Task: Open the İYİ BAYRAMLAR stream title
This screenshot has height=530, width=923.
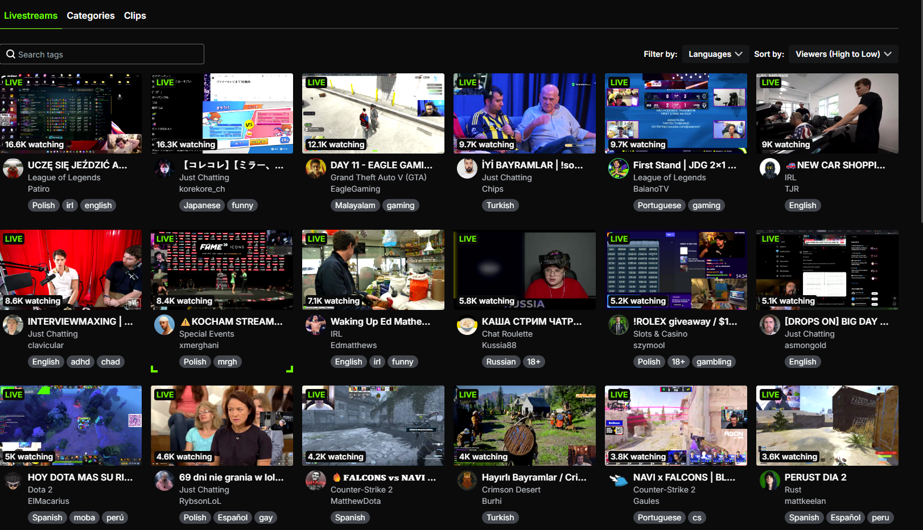Action: pos(532,165)
